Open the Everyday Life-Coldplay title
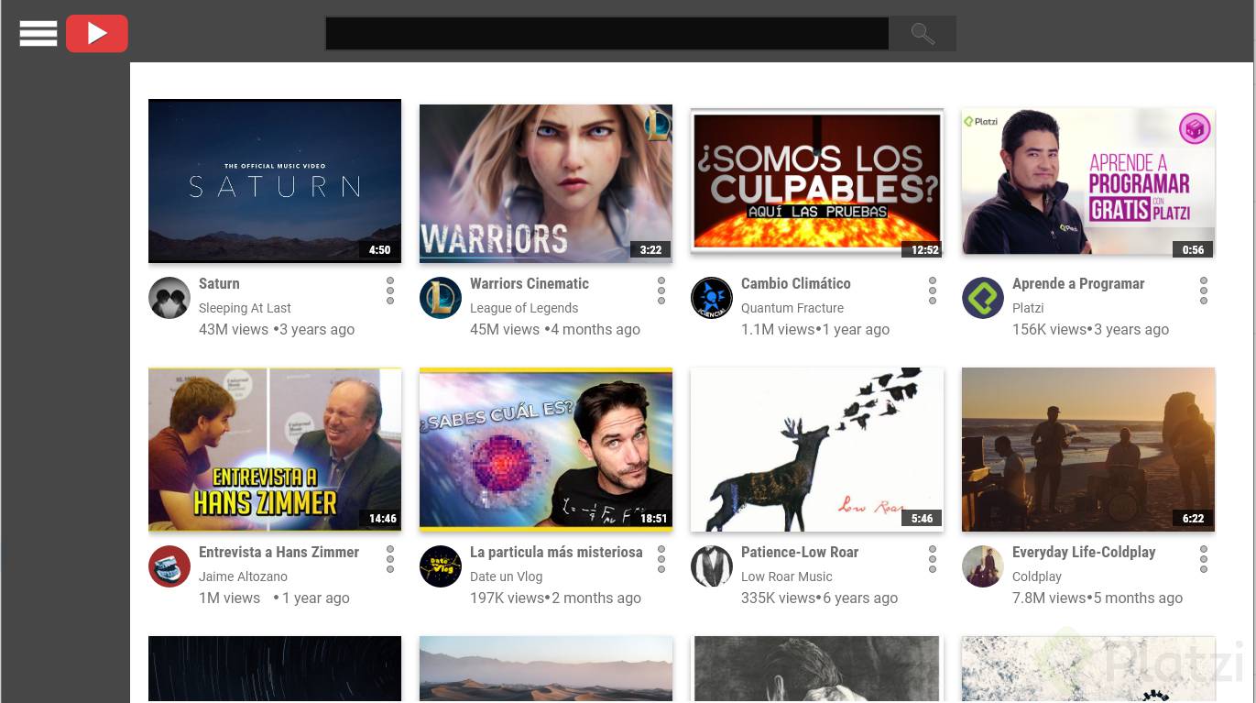This screenshot has width=1256, height=703. [x=1084, y=552]
